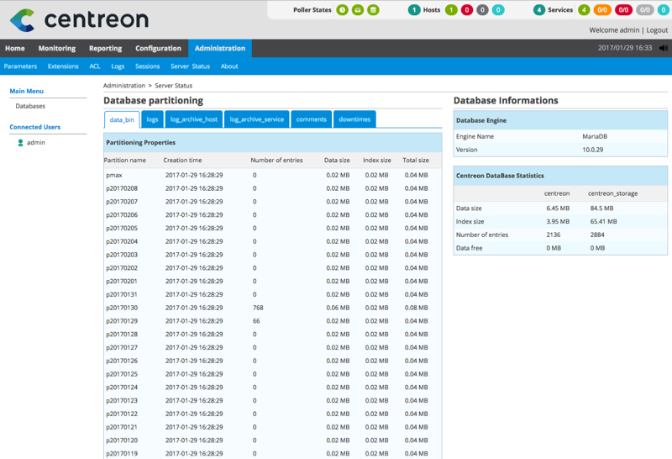Screen dimensions: 672x459
Task: Switch to the log_archive_service tab
Action: coord(257,119)
